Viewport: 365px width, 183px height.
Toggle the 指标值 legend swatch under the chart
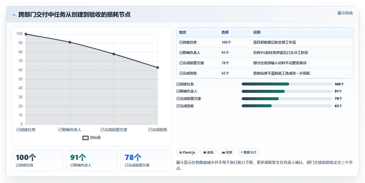click(x=85, y=138)
